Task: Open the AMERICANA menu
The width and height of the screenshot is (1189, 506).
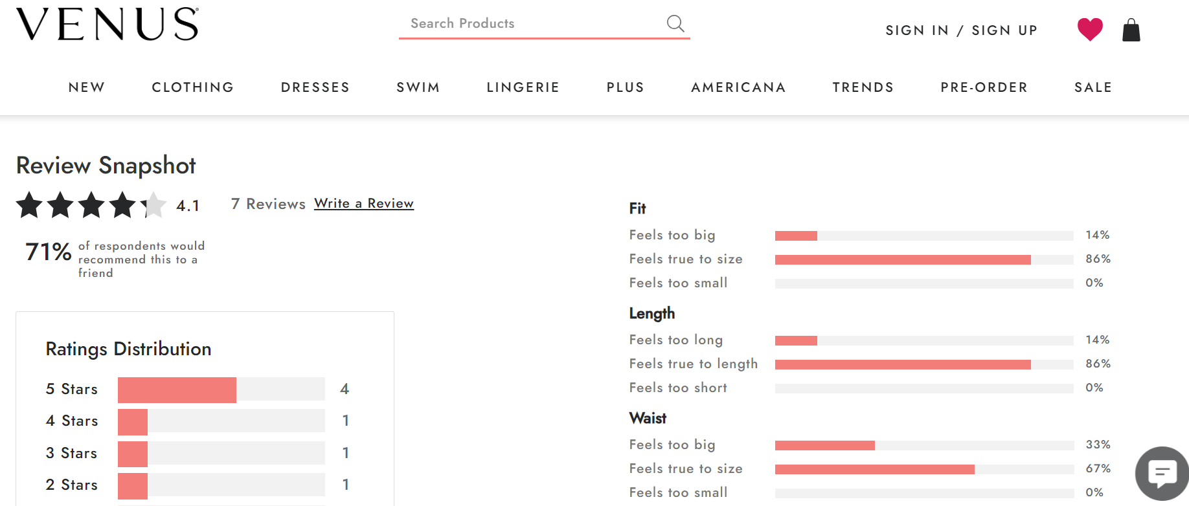Action: pos(739,87)
